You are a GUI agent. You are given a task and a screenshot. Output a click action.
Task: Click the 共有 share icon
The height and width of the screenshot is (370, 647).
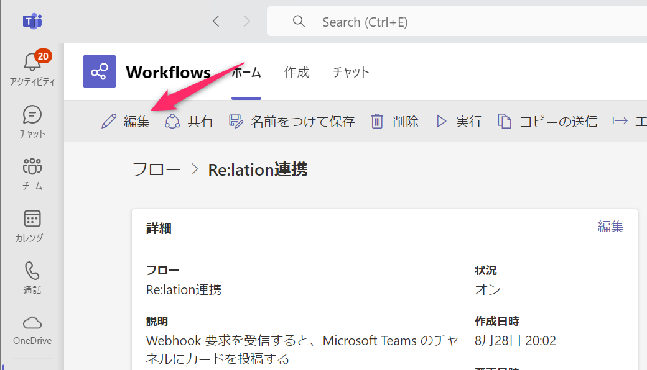(172, 122)
